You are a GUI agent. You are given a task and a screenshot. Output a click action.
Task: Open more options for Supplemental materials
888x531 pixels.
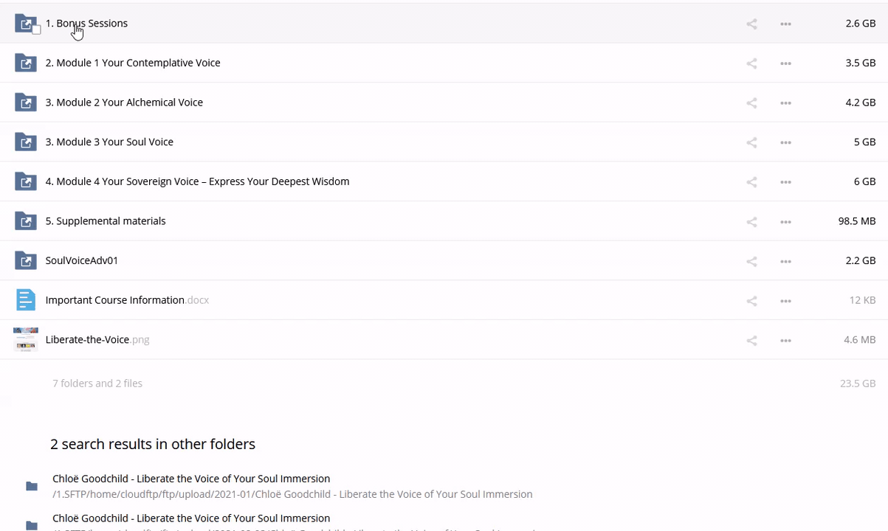[785, 221]
